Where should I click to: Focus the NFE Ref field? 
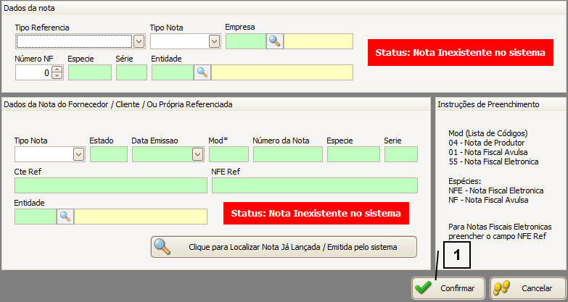point(315,185)
